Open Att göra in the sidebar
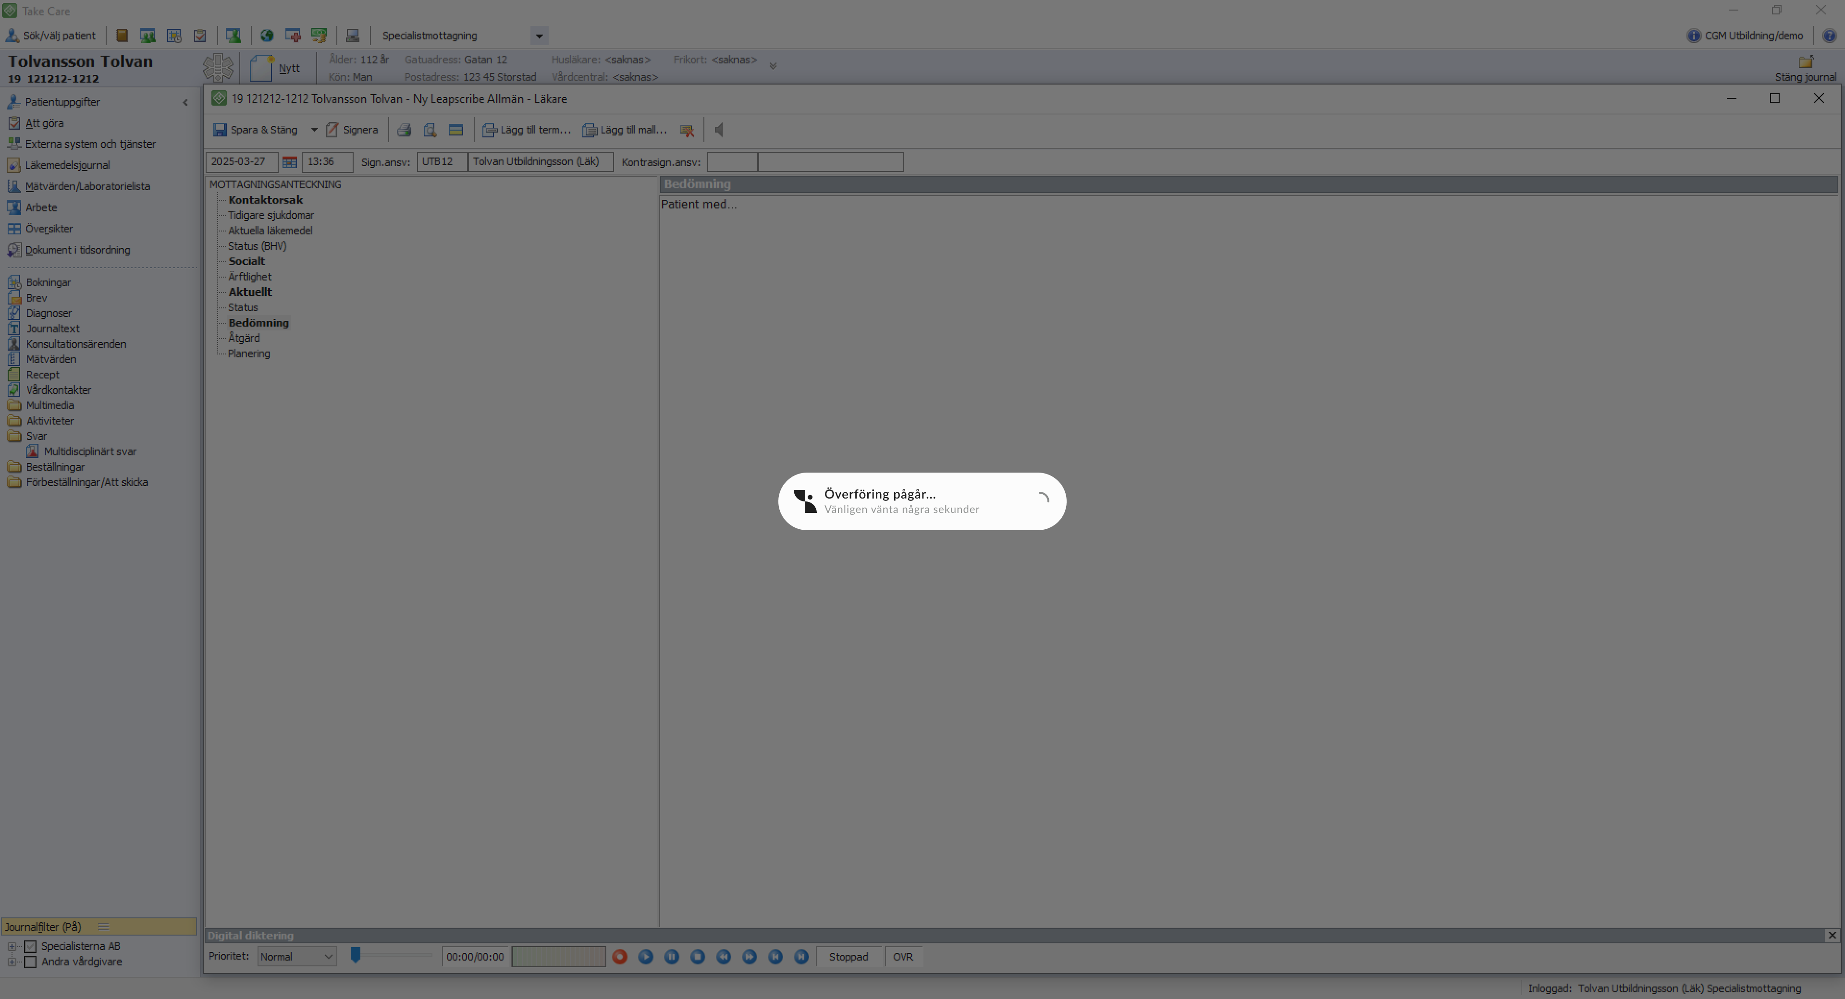 point(44,123)
